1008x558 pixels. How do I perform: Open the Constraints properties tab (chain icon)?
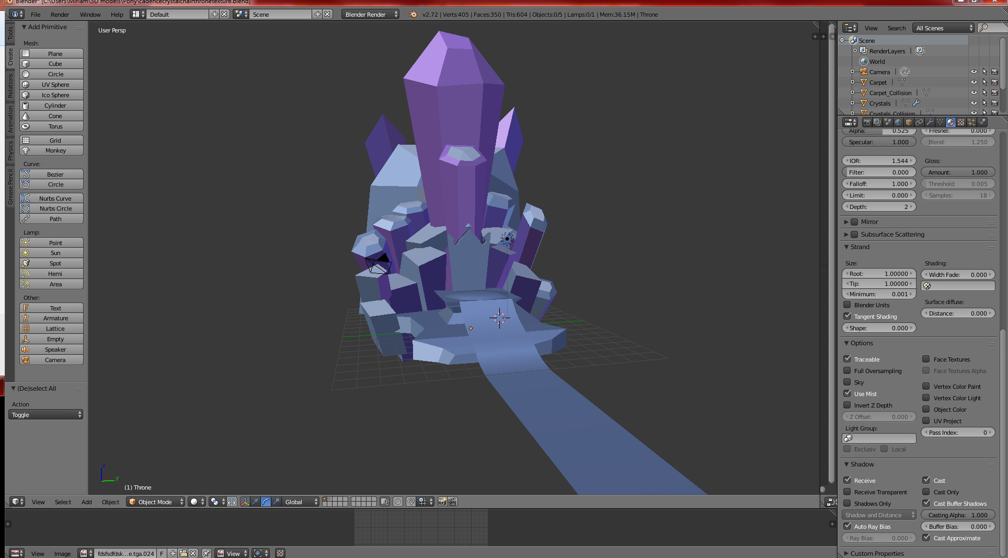pyautogui.click(x=919, y=122)
